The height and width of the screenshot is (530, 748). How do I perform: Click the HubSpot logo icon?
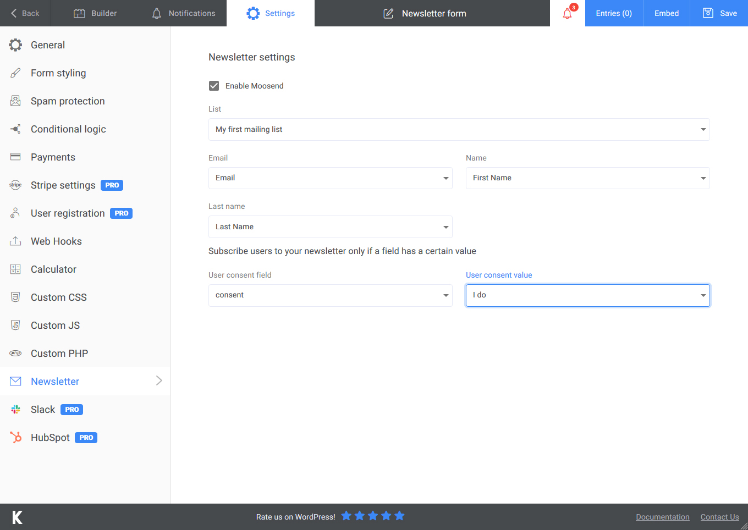pos(15,438)
